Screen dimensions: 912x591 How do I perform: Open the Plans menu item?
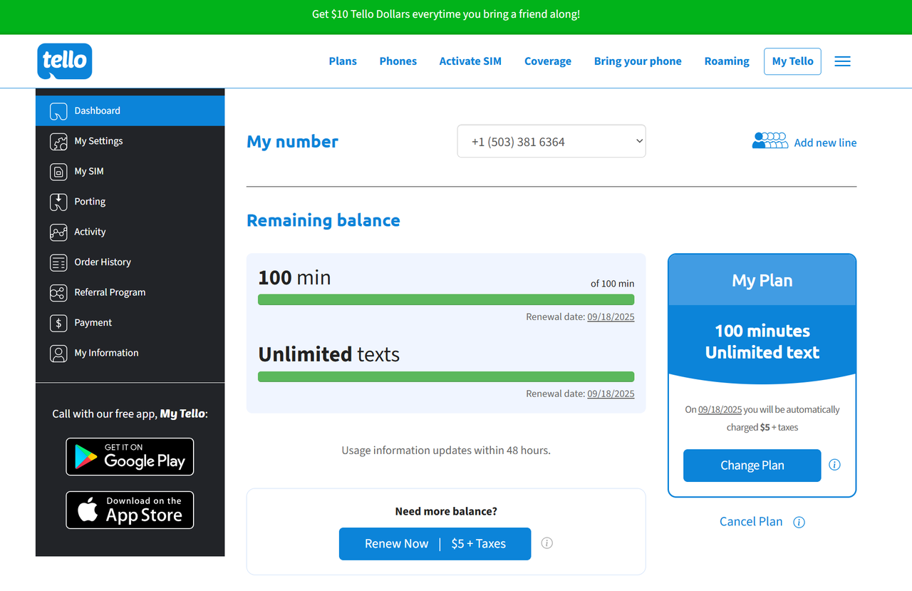click(x=343, y=61)
